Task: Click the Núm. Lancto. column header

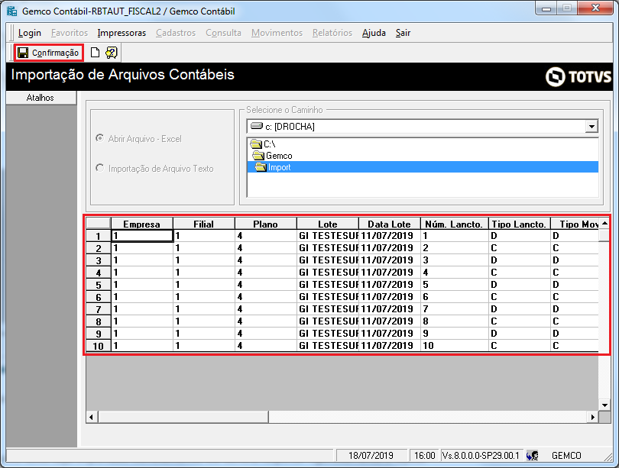Action: tap(455, 224)
